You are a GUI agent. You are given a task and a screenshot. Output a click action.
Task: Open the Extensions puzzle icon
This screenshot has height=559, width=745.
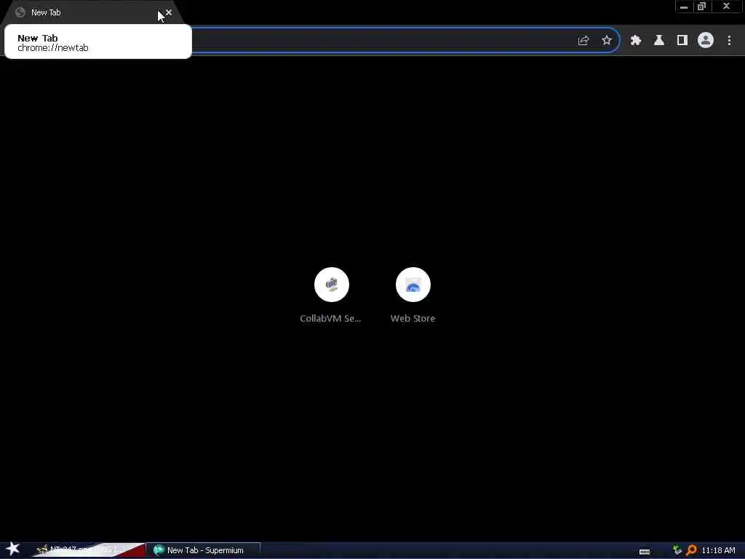click(x=636, y=41)
